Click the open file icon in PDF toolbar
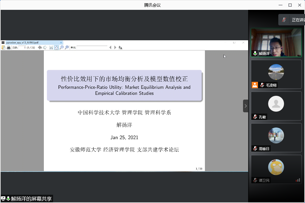Image resolution: width=305 pixels, height=203 pixels. coord(3,48)
